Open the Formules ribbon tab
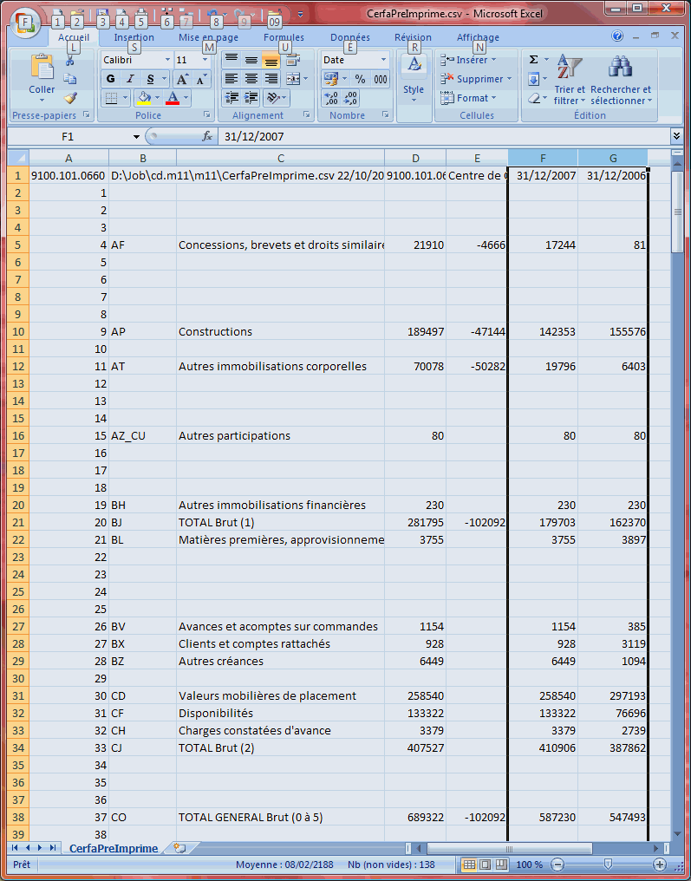The image size is (691, 881). coord(284,37)
